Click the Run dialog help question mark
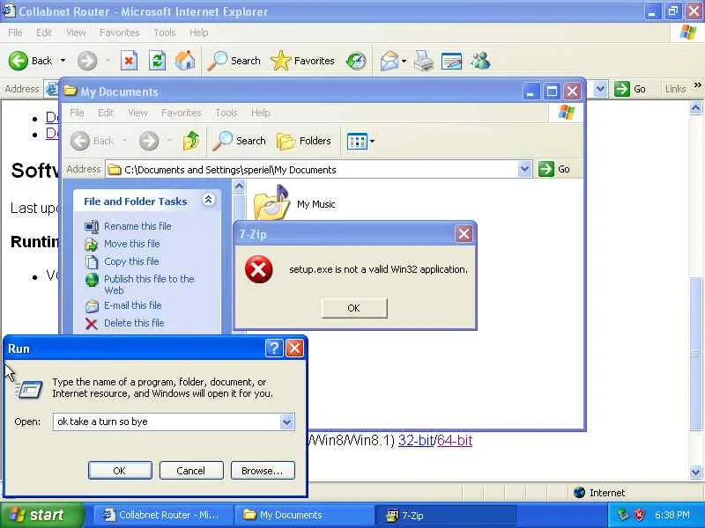The image size is (705, 528). [274, 348]
